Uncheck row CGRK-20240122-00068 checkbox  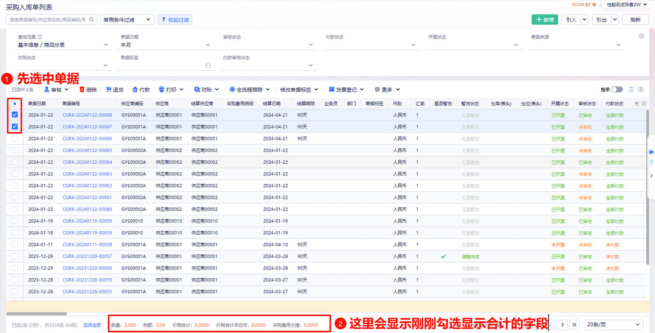[15, 115]
